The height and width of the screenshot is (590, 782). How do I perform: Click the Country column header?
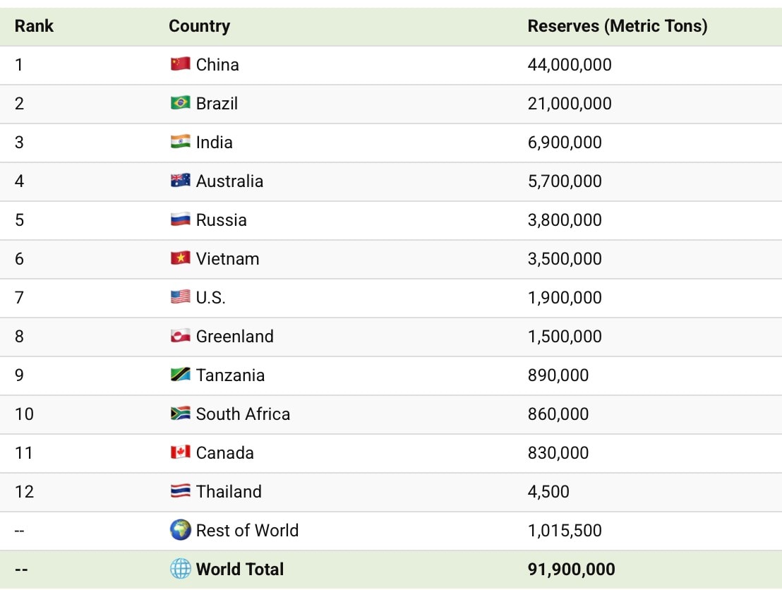(x=199, y=26)
